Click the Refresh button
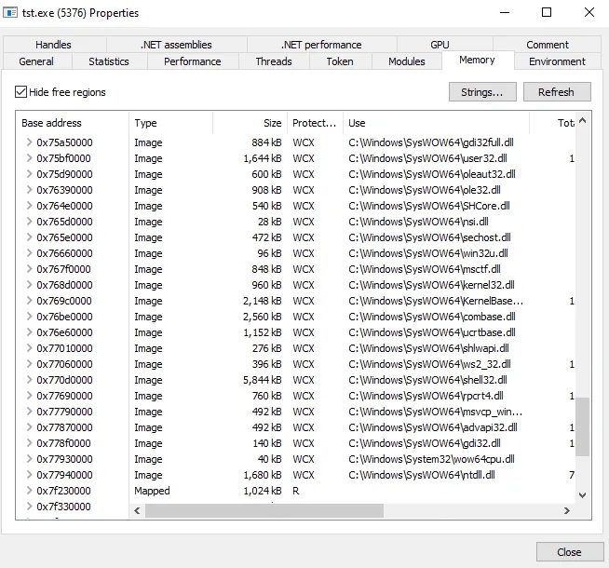Screen dimensions: 609x568 pos(556,92)
